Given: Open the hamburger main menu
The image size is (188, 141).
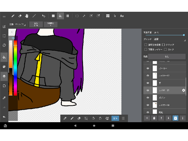Looking at the screenshot, I should [4, 16].
